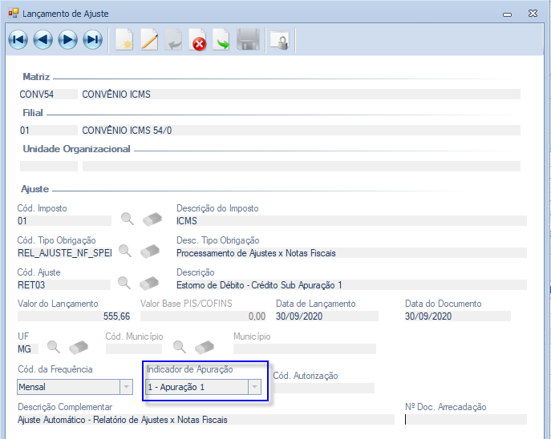
Task: Go to previous record arrow button
Action: tap(43, 39)
